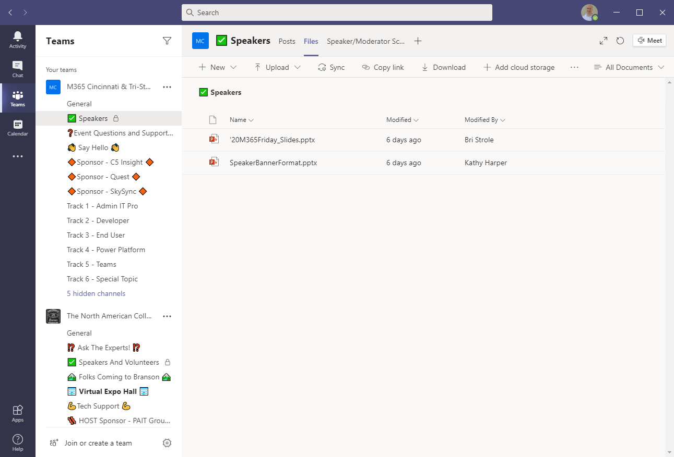Click the North American Coll... team avatar

53,316
